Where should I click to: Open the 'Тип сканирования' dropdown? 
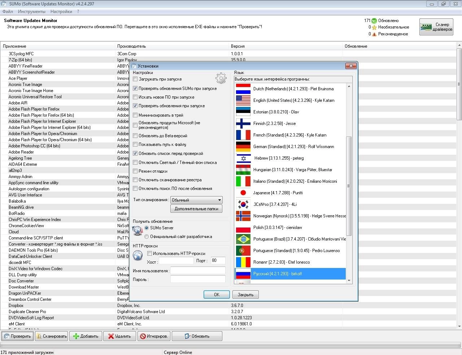tap(196, 200)
